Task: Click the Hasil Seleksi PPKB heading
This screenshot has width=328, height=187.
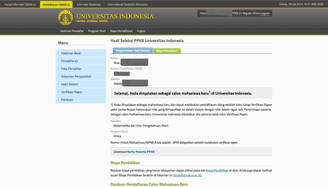Action: coord(147,41)
